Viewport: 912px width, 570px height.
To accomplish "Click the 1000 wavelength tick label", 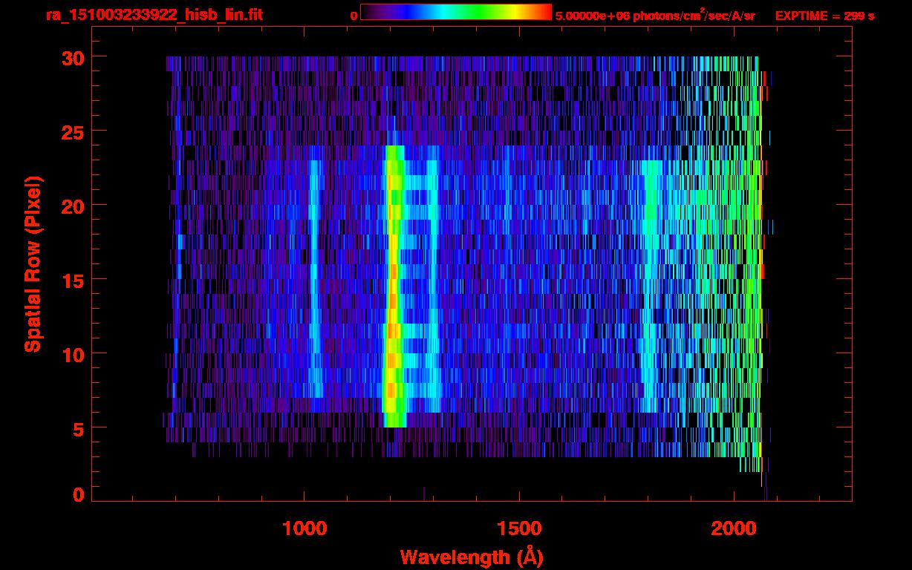I will tap(304, 528).
